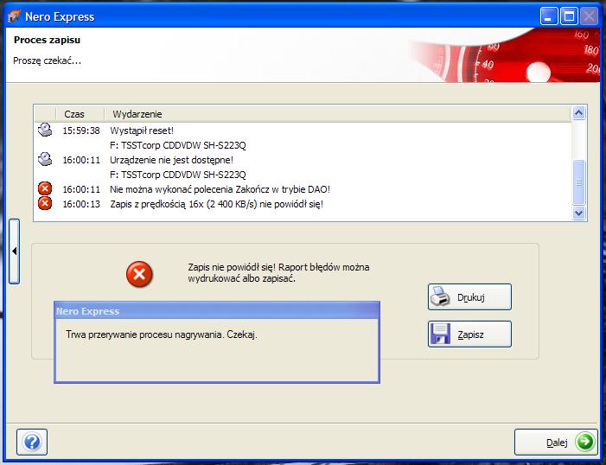Click the 'Zapis nie powiódł się!' message text
This screenshot has height=465, width=606.
[278, 272]
